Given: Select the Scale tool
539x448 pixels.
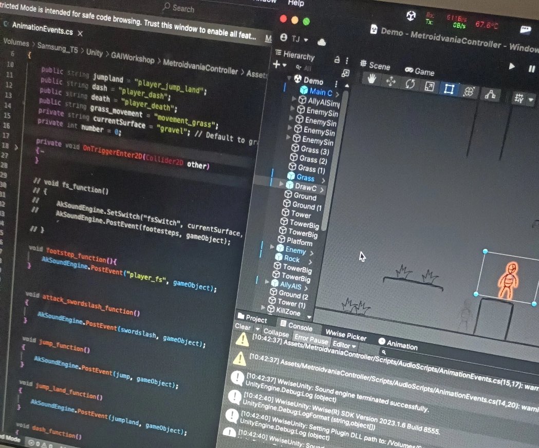Looking at the screenshot, I should click(x=429, y=86).
